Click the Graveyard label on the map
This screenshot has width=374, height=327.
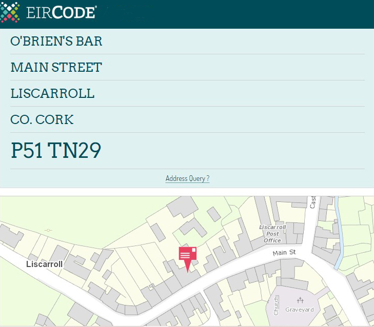(x=299, y=310)
